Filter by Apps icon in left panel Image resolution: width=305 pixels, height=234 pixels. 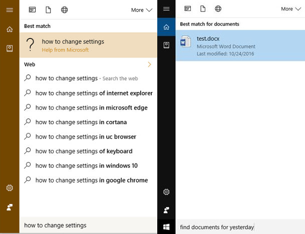pos(32,9)
